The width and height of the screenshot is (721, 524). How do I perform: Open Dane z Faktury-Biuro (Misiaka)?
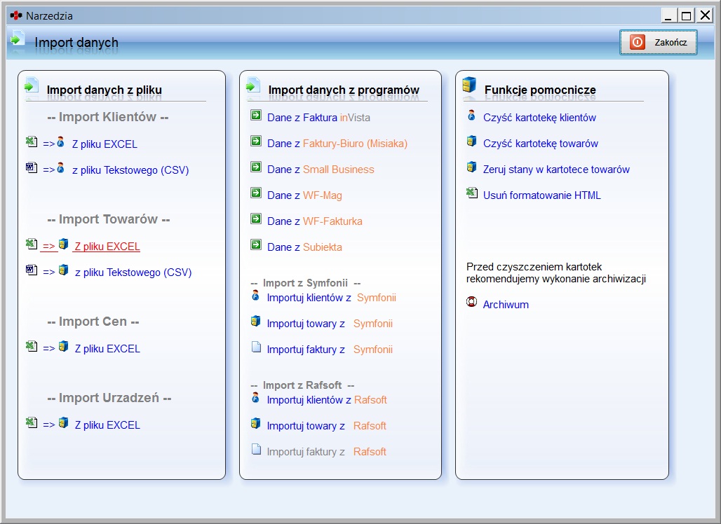pyautogui.click(x=337, y=144)
